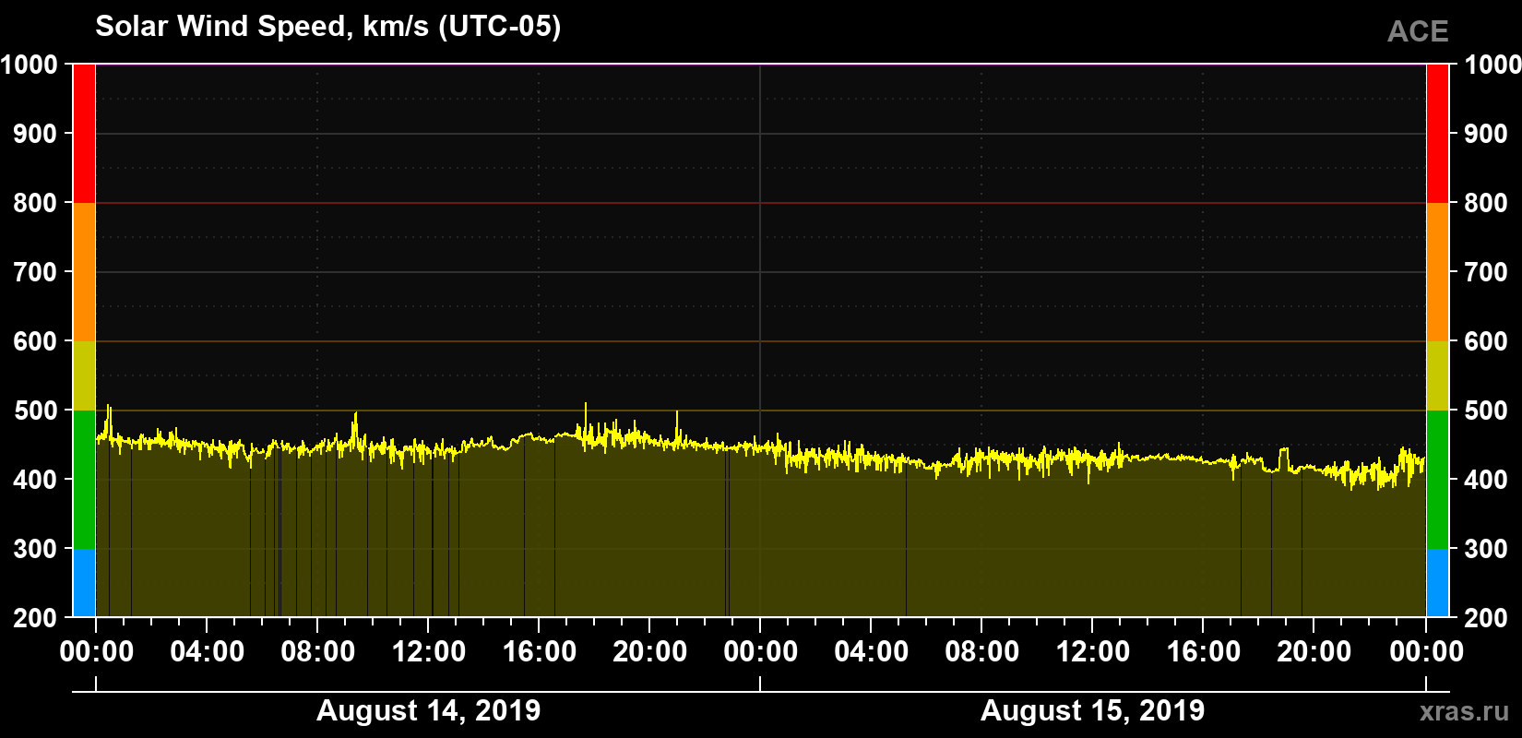1522x738 pixels.
Task: Click the 200 label on right axis
Action: [x=1487, y=618]
